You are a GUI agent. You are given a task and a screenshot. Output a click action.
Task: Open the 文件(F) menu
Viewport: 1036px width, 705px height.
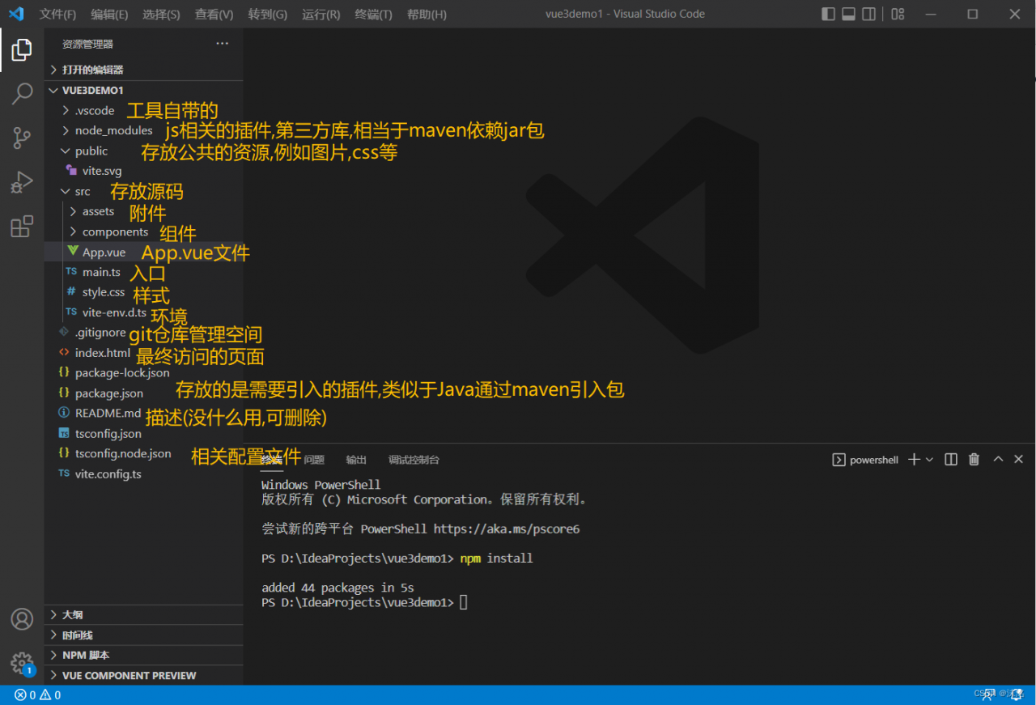57,14
